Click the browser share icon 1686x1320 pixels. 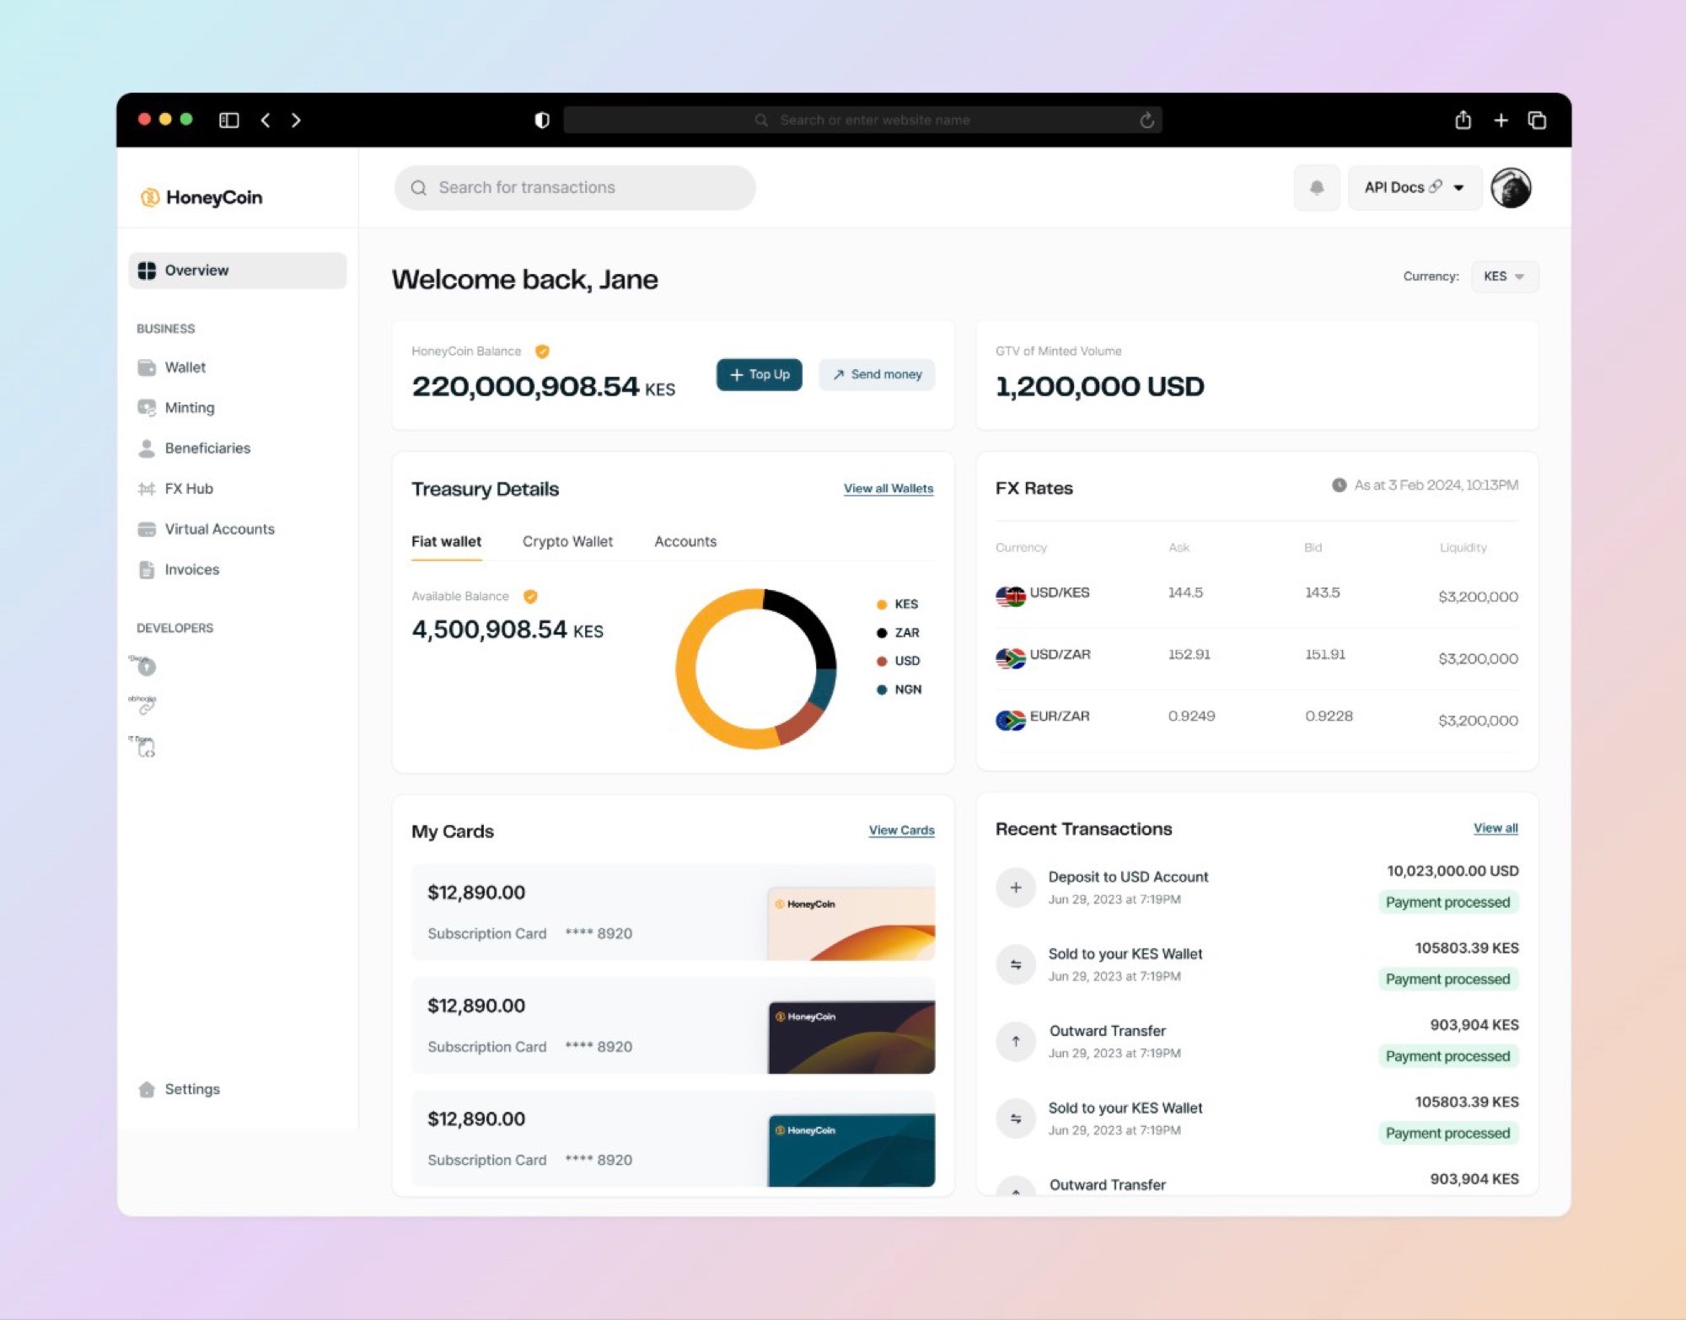point(1463,120)
